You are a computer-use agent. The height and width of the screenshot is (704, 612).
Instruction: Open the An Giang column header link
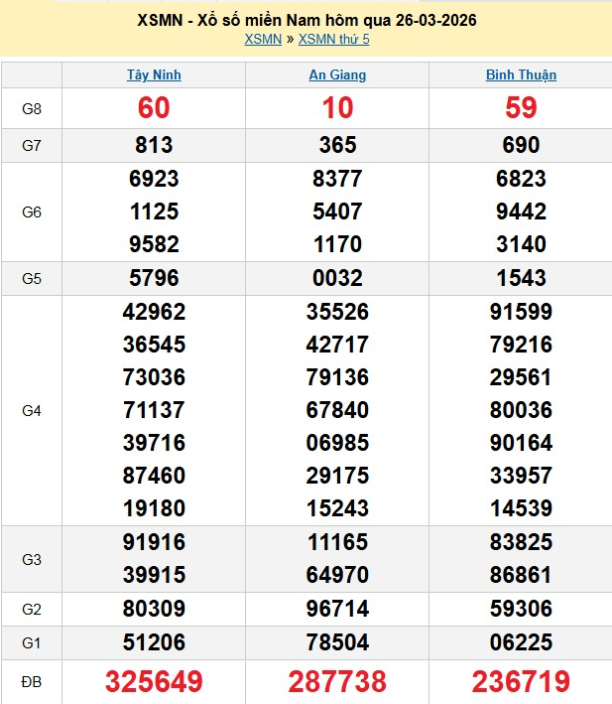pos(337,74)
